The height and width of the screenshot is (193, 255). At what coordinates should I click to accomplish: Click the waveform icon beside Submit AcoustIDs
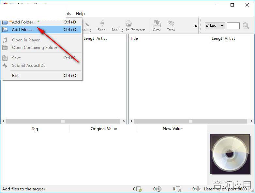pos(5,66)
